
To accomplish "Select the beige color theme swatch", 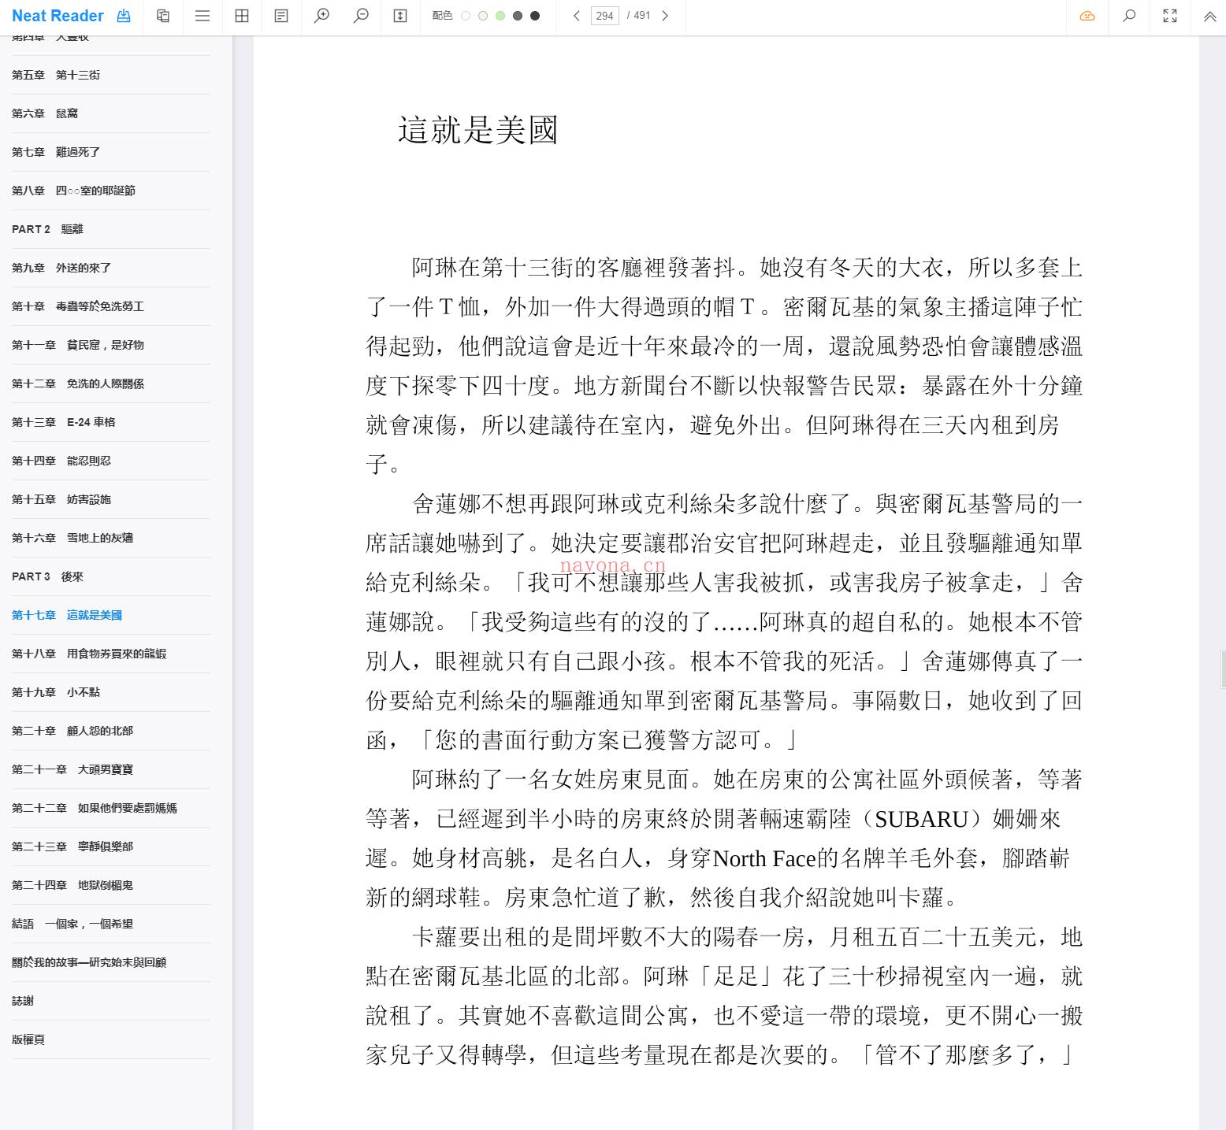I will point(483,16).
